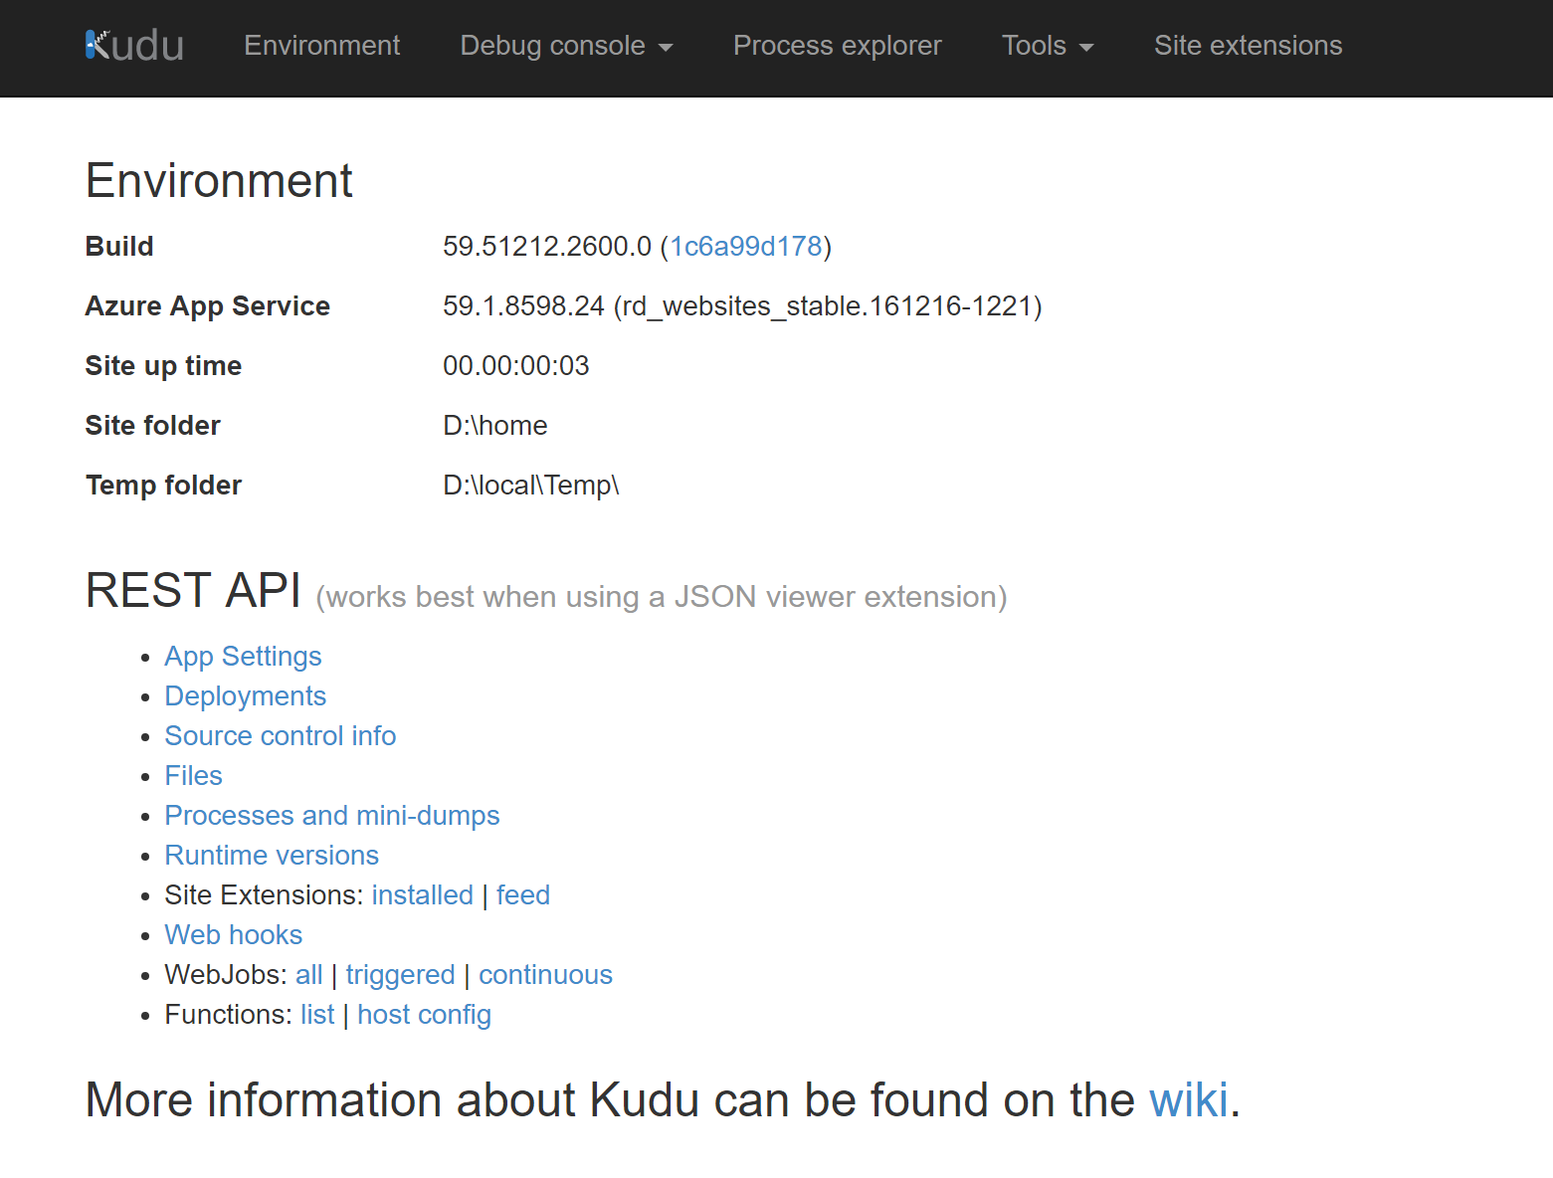This screenshot has width=1553, height=1178.
Task: Click the Site folder label
Action: click(152, 426)
